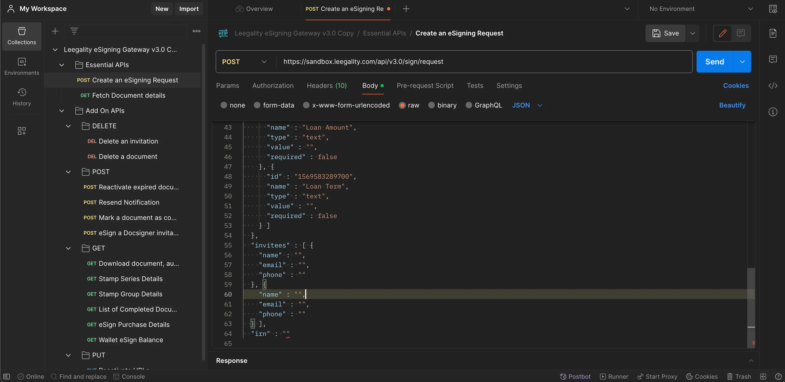Viewport: 785px width, 382px height.
Task: Switch to the Settings tab
Action: (509, 86)
